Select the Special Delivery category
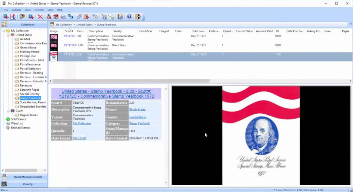The width and height of the screenshot is (353, 192). [x=30, y=94]
